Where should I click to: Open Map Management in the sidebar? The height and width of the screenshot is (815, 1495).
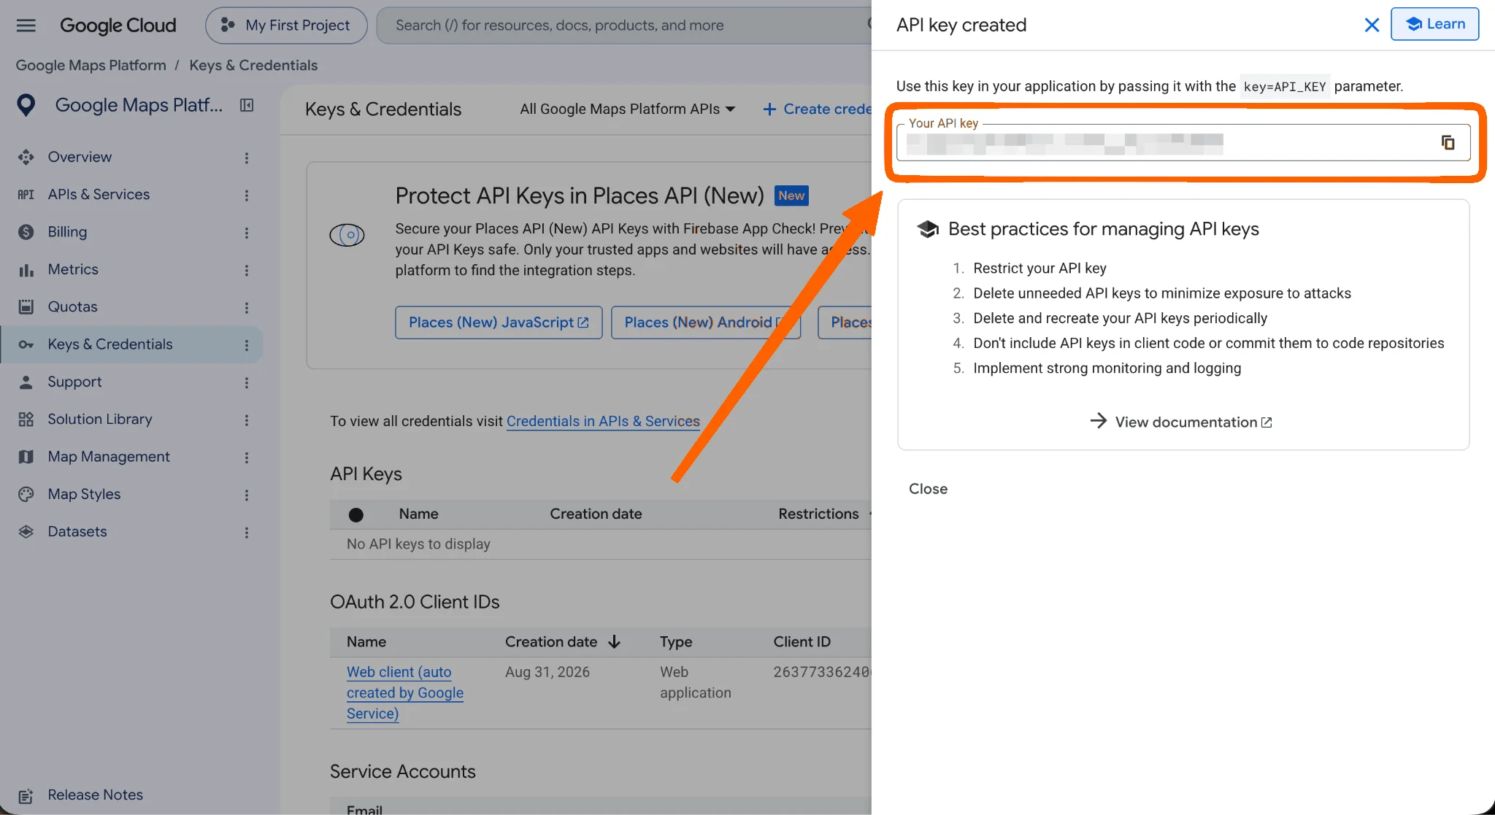point(109,457)
